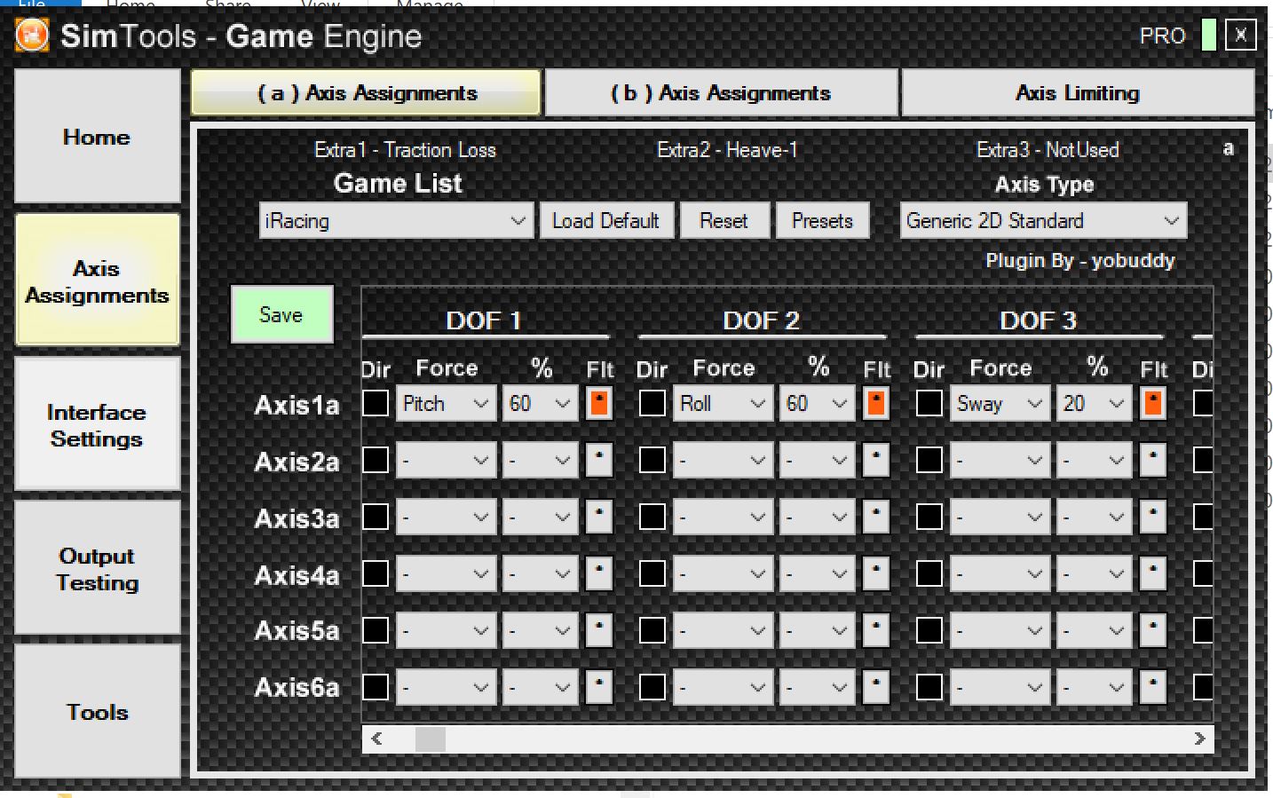Image resolution: width=1273 pixels, height=798 pixels.
Task: Check Axis2a DOF 3 Dir box
Action: [x=929, y=460]
